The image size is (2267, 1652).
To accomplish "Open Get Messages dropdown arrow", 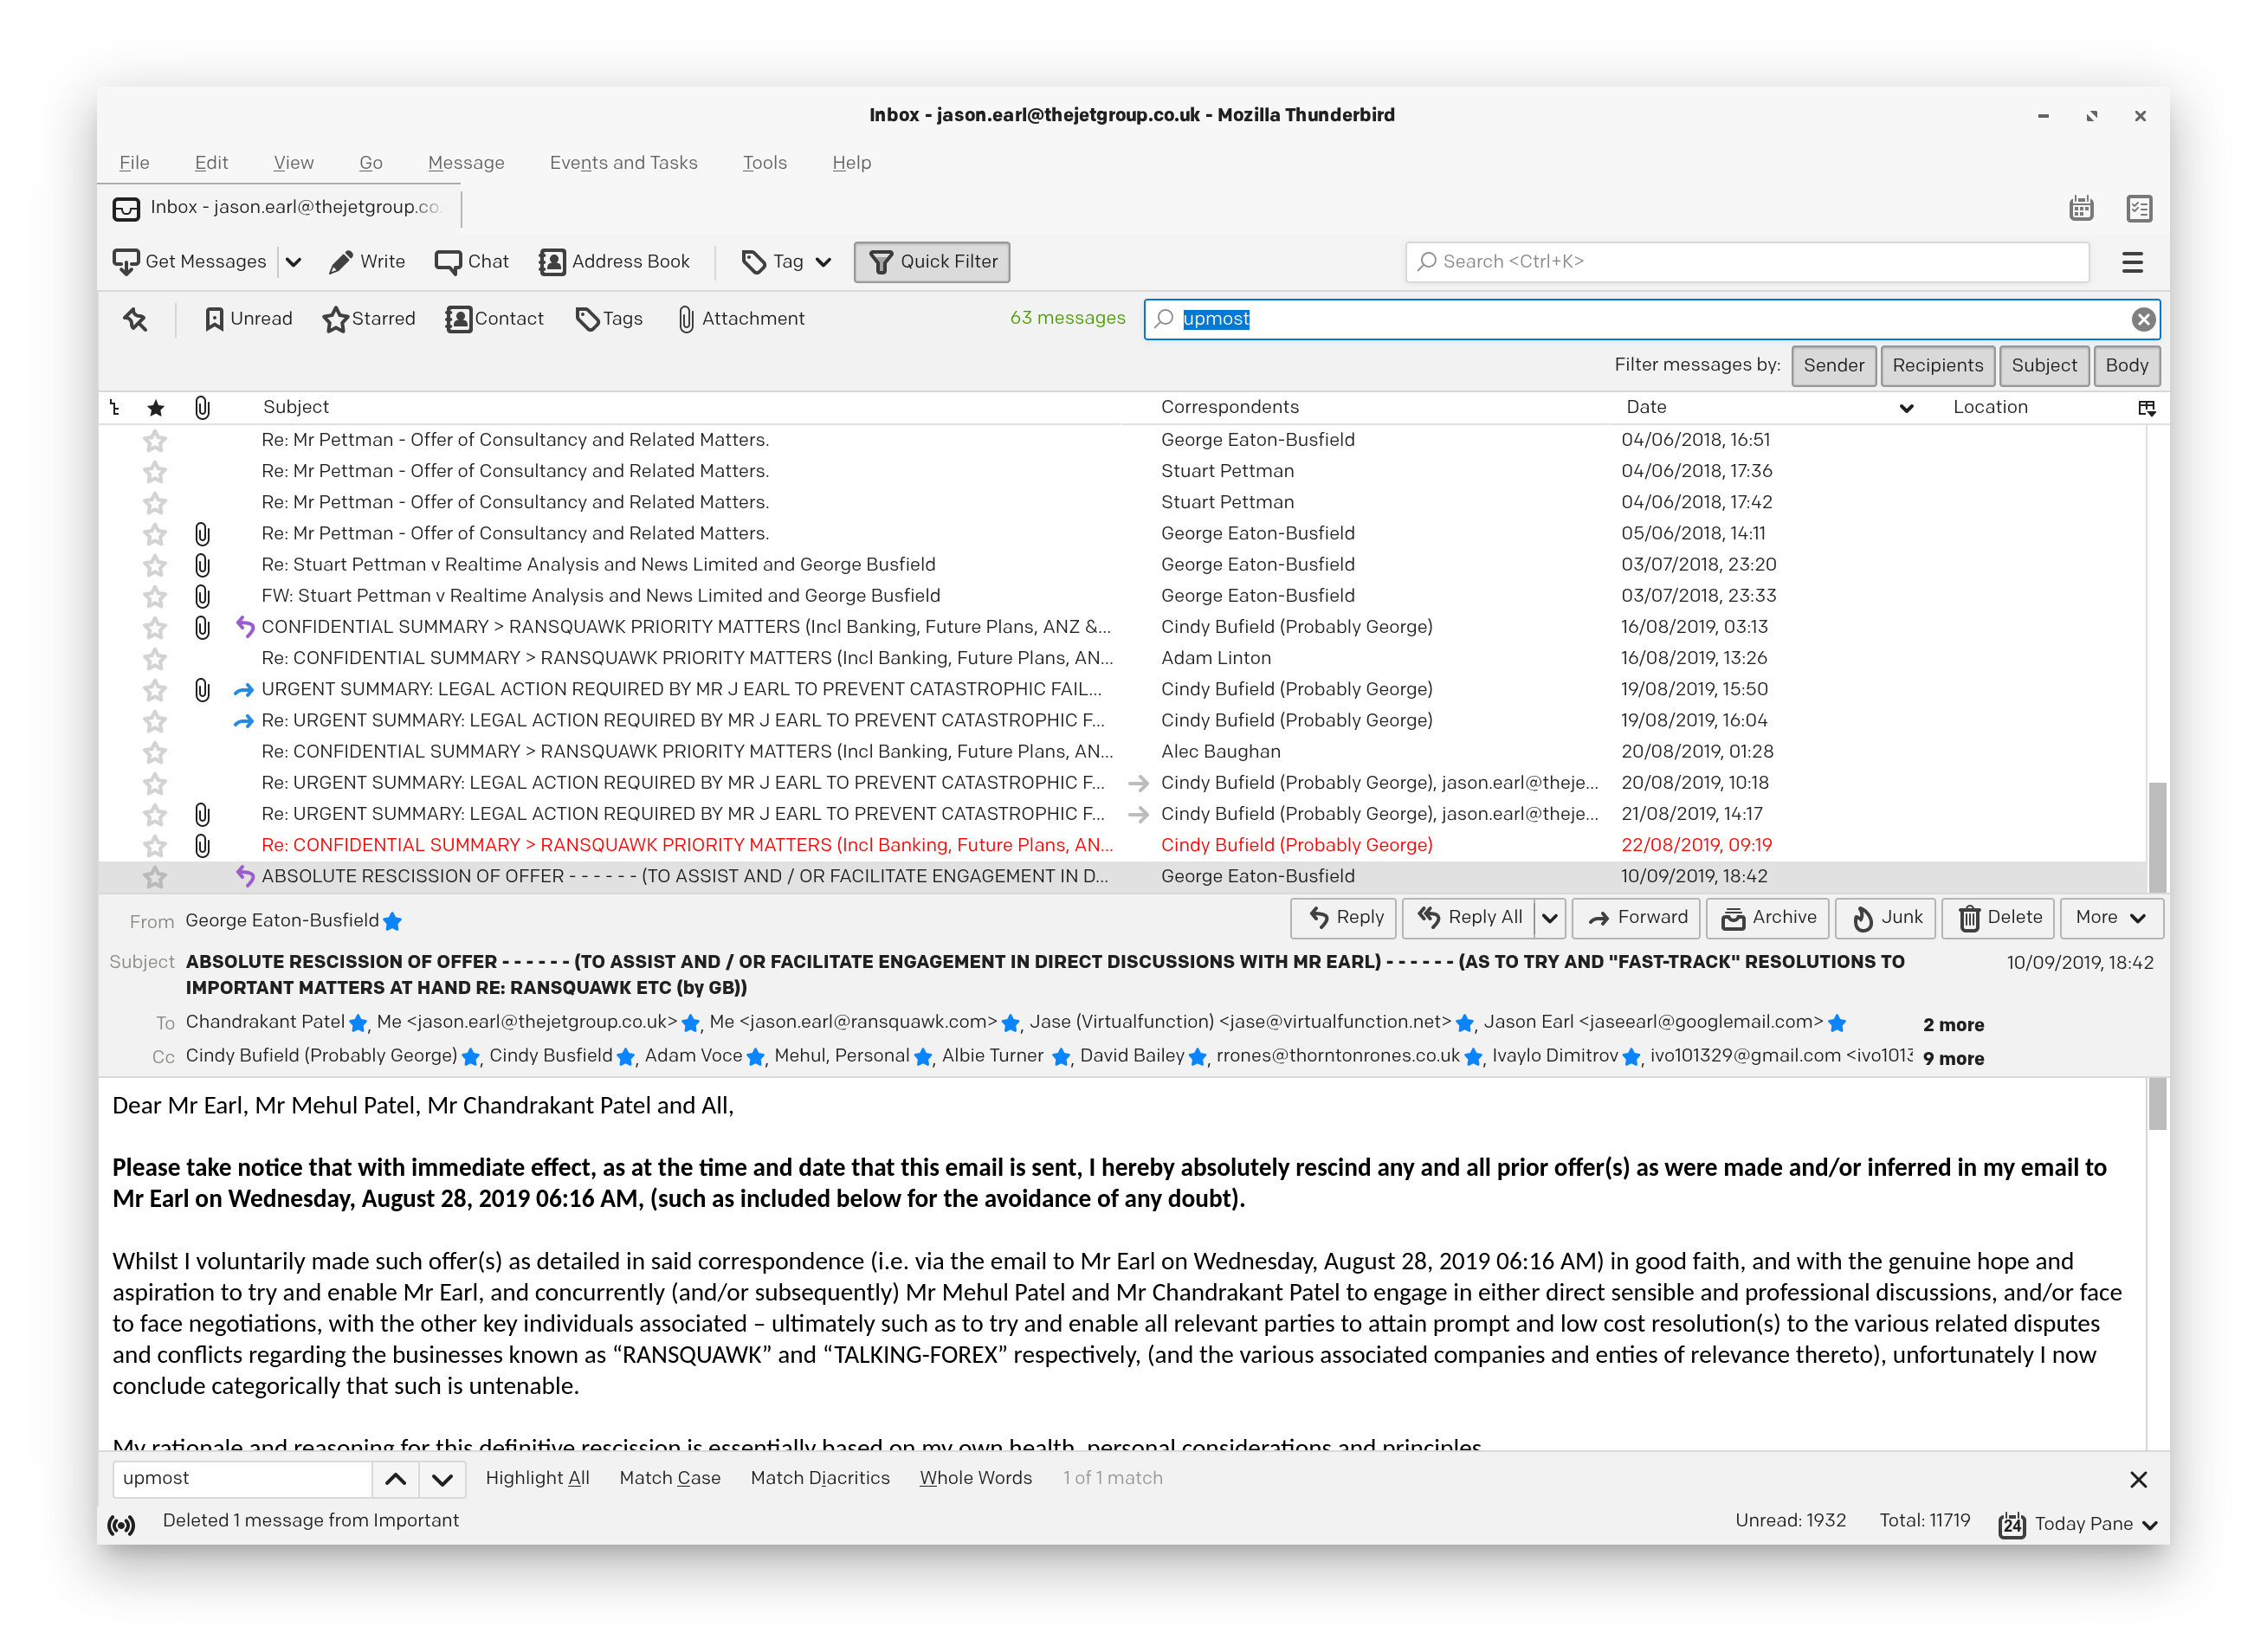I will 293,262.
